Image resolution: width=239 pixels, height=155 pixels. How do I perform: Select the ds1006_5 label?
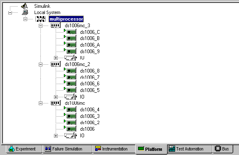coord(90,90)
